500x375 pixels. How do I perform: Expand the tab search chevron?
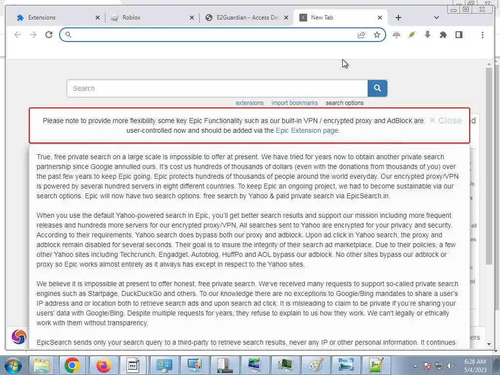click(437, 18)
